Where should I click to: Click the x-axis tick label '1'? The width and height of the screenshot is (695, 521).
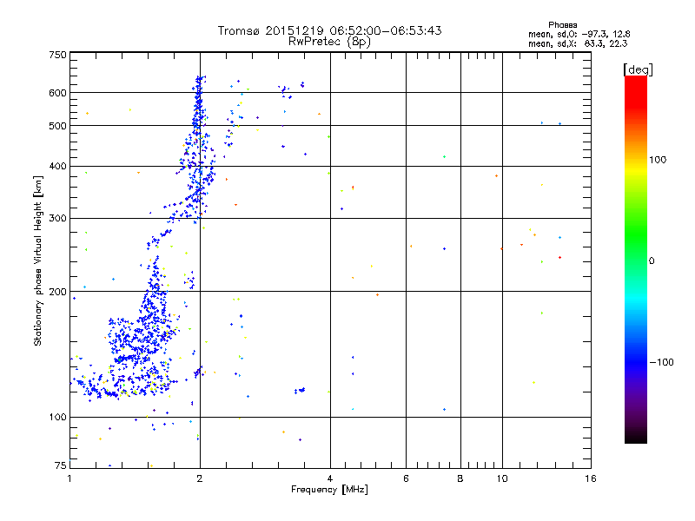coord(69,478)
